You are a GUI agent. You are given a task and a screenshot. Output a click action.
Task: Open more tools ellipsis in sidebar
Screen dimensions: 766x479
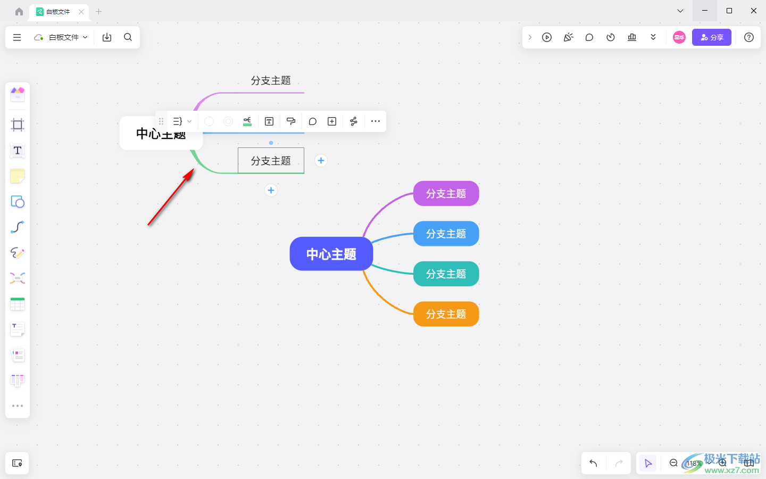point(18,406)
